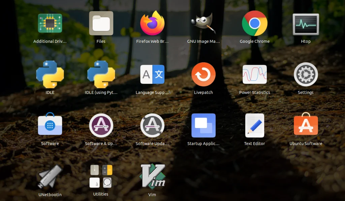Open the Vim editor
345x201 pixels.
point(152,176)
